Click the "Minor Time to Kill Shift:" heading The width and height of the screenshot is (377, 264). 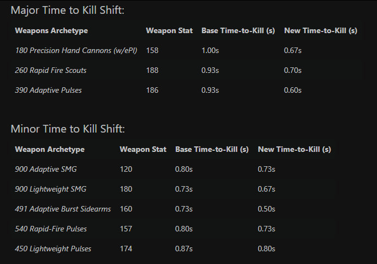point(67,129)
